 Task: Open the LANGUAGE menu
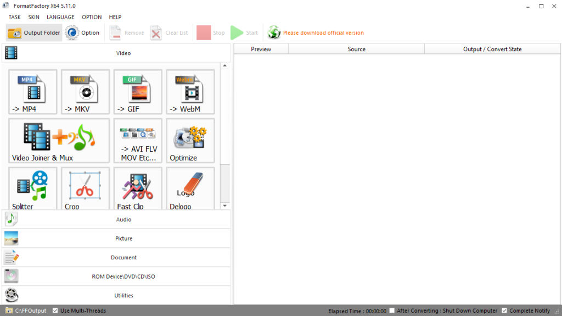[60, 17]
